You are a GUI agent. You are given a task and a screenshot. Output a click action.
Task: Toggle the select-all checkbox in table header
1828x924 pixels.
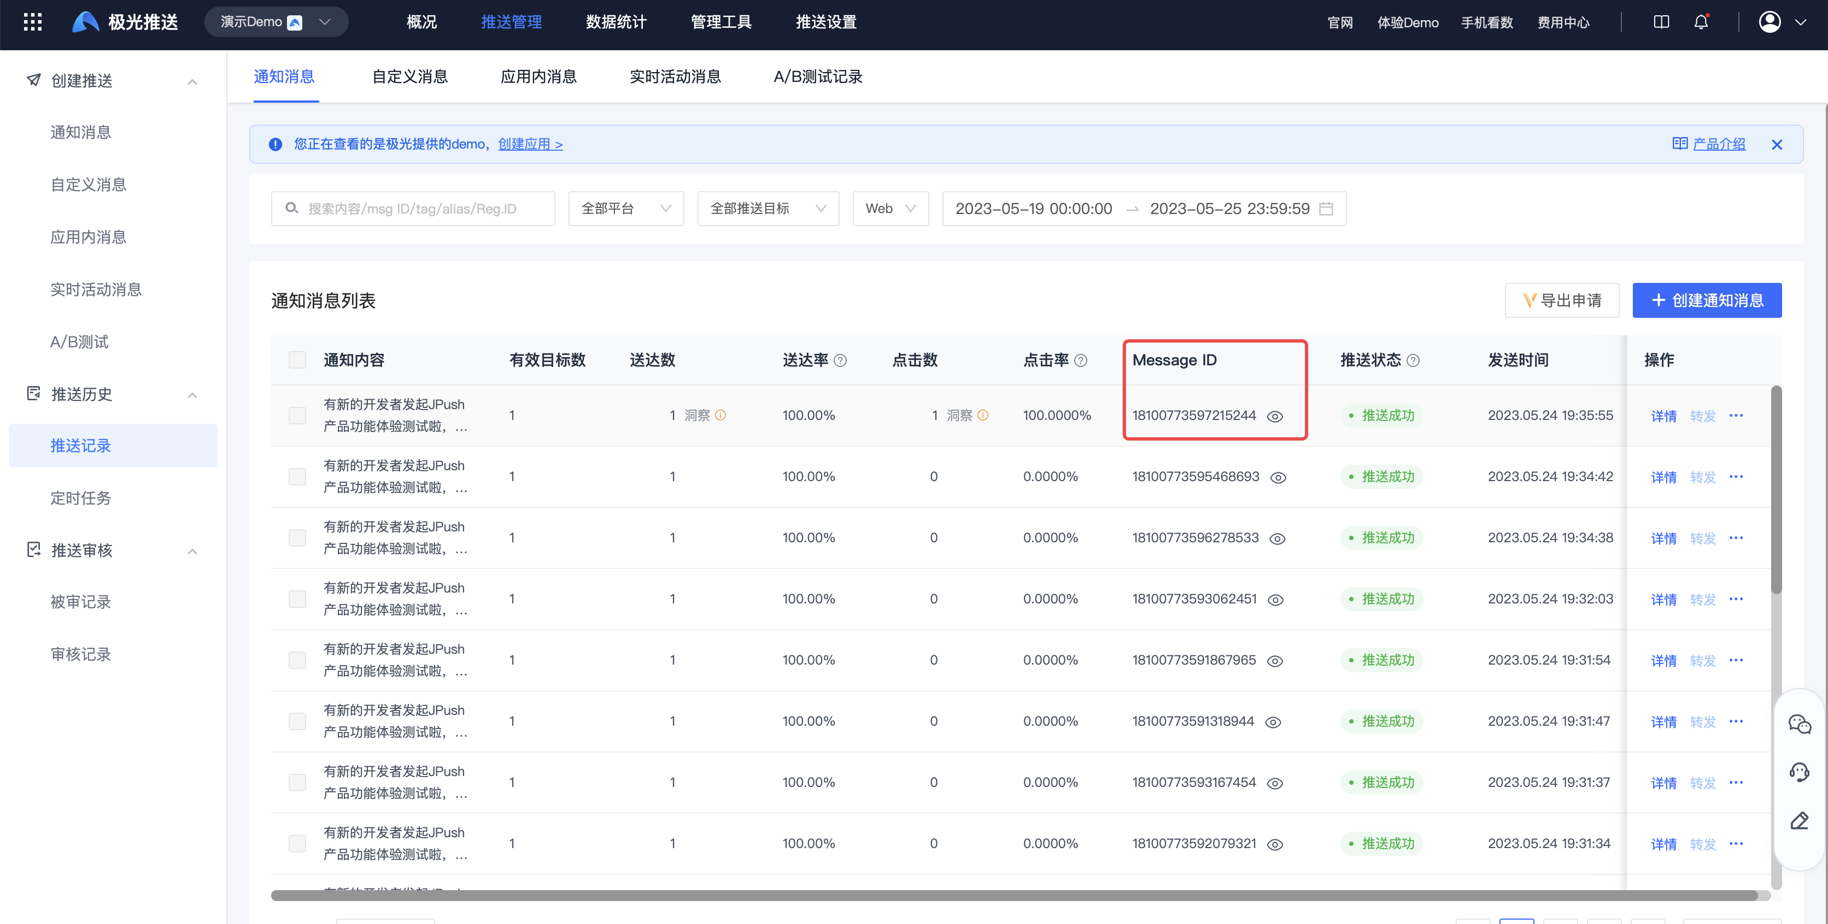[297, 360]
